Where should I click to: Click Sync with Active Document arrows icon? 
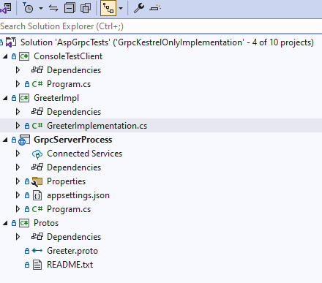point(53,8)
